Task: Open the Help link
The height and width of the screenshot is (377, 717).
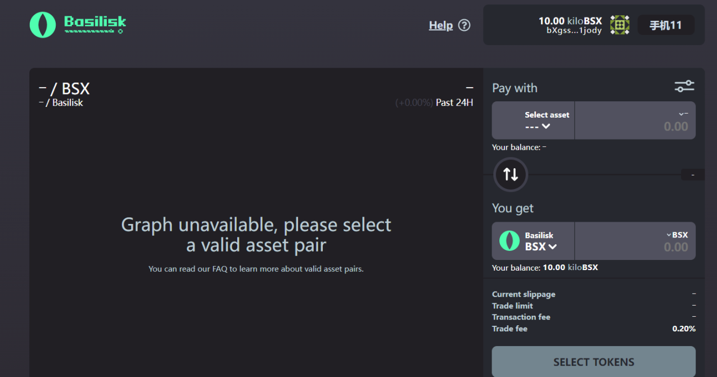Action: pos(441,25)
